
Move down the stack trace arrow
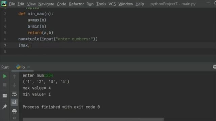(x=14, y=85)
